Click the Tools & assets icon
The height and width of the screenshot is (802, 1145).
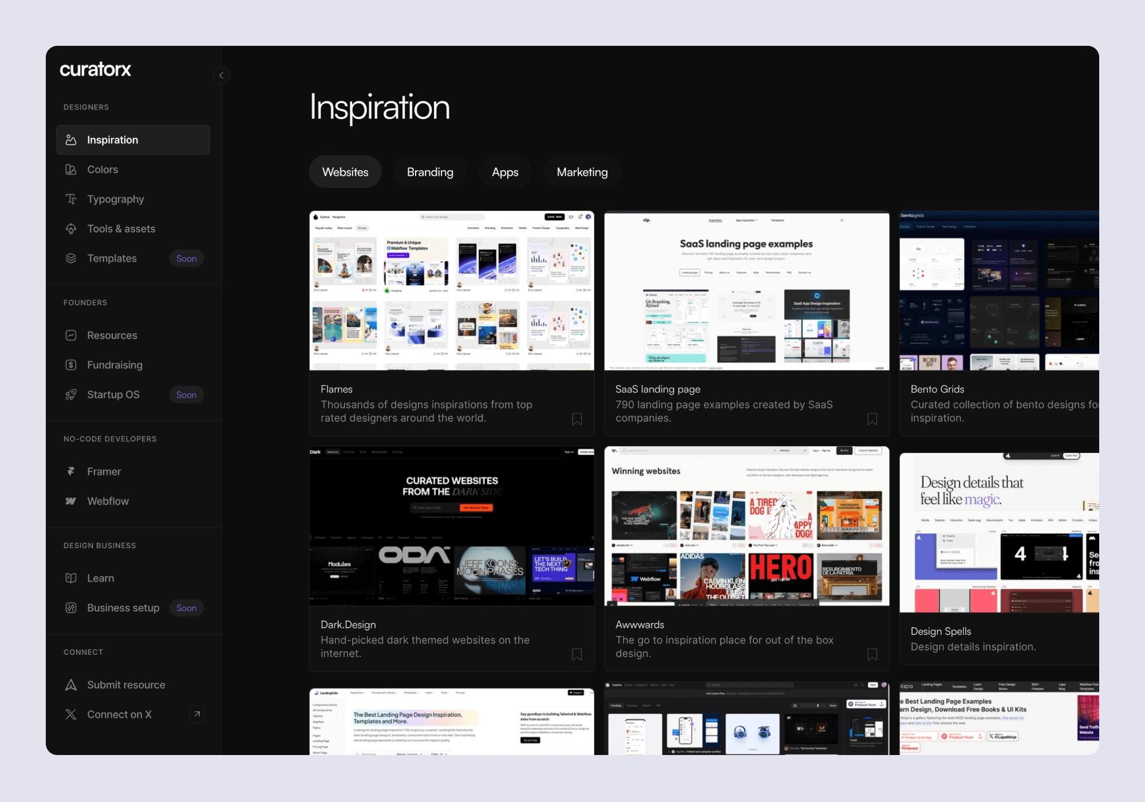click(x=71, y=229)
